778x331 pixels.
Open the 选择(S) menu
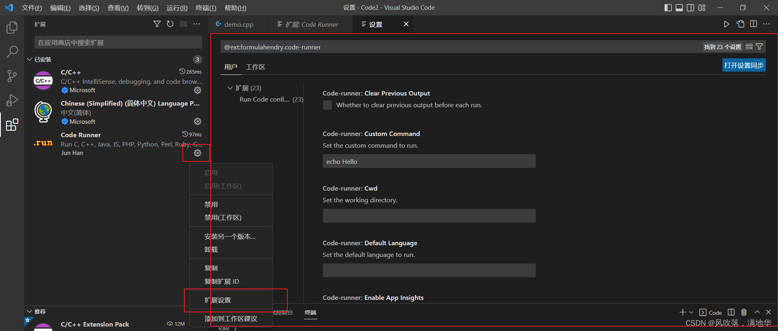tap(89, 8)
